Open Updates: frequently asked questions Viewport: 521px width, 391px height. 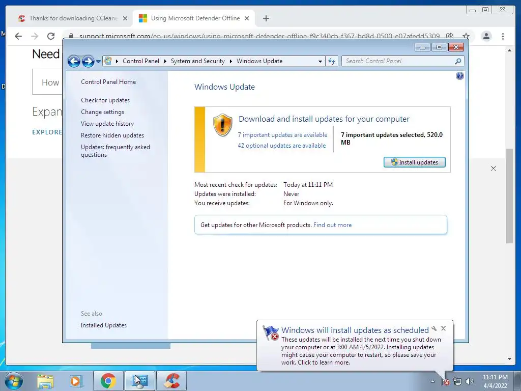click(115, 151)
